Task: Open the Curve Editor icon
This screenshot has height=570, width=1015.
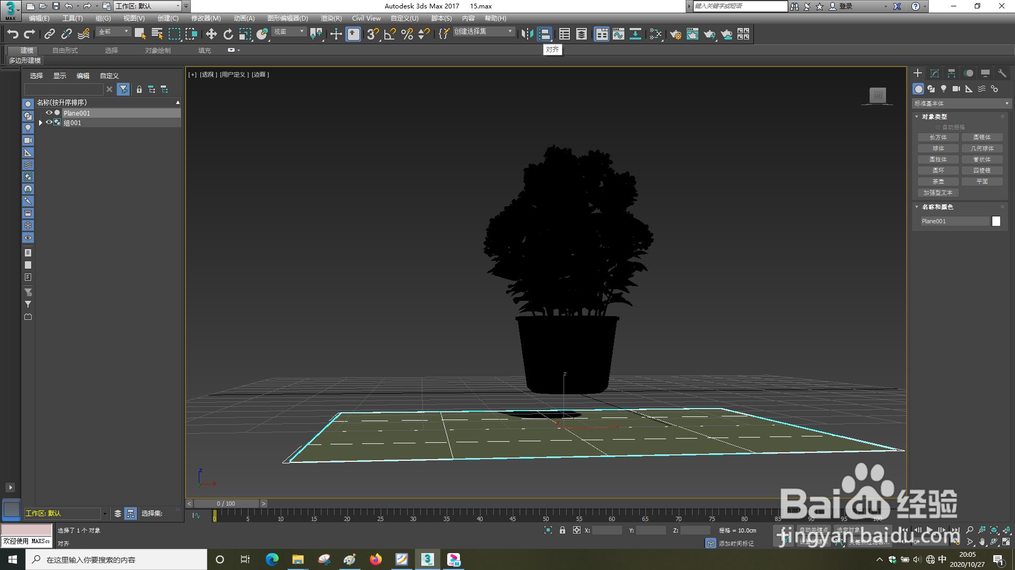Action: click(619, 34)
